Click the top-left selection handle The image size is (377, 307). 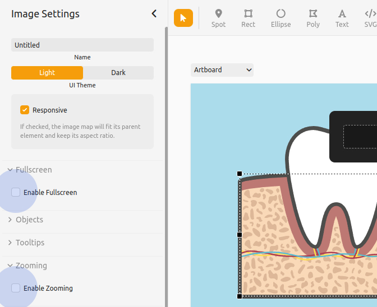click(240, 174)
